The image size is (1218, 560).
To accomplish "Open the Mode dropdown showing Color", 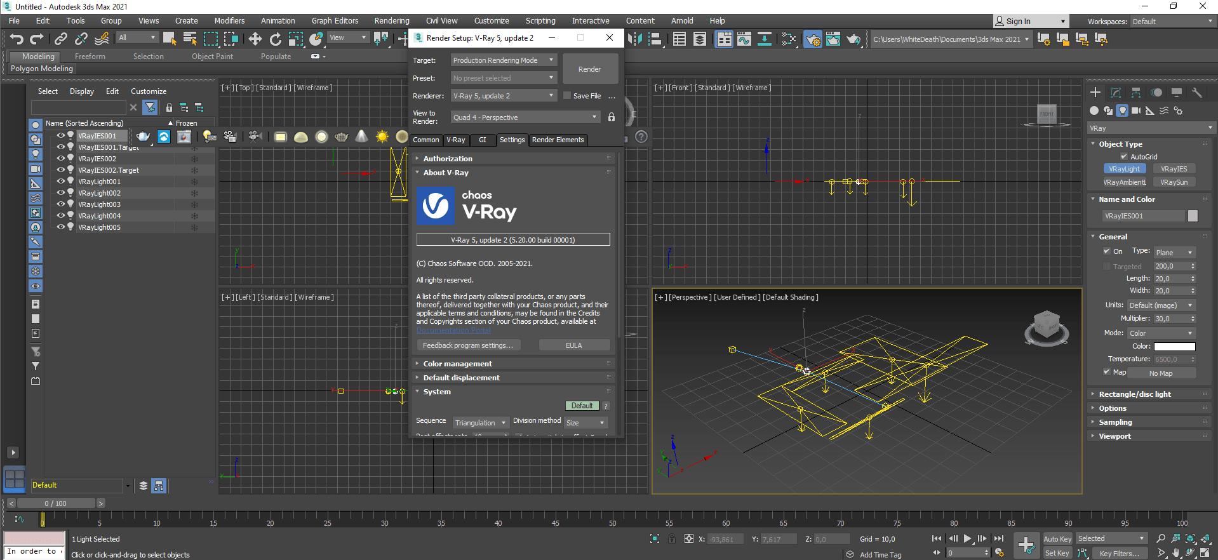I will [1161, 333].
